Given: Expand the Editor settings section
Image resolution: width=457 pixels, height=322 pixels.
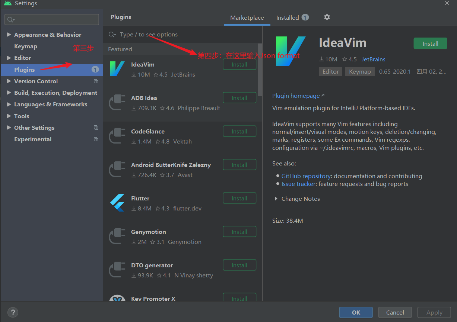Looking at the screenshot, I should pyautogui.click(x=9, y=58).
